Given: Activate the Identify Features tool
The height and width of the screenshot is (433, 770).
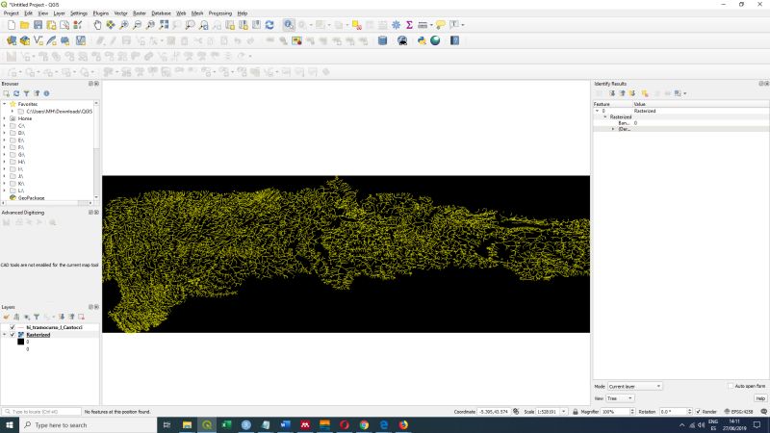Looking at the screenshot, I should click(x=289, y=25).
